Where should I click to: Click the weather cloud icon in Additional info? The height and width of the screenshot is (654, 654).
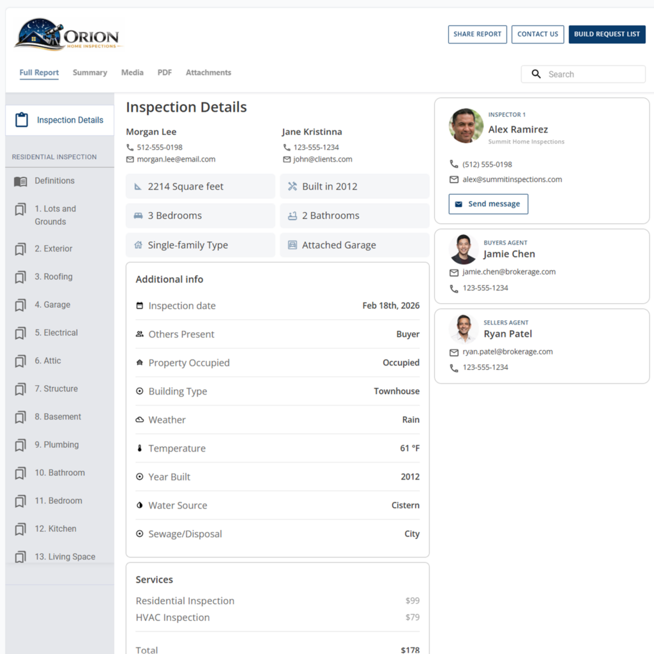coord(139,420)
